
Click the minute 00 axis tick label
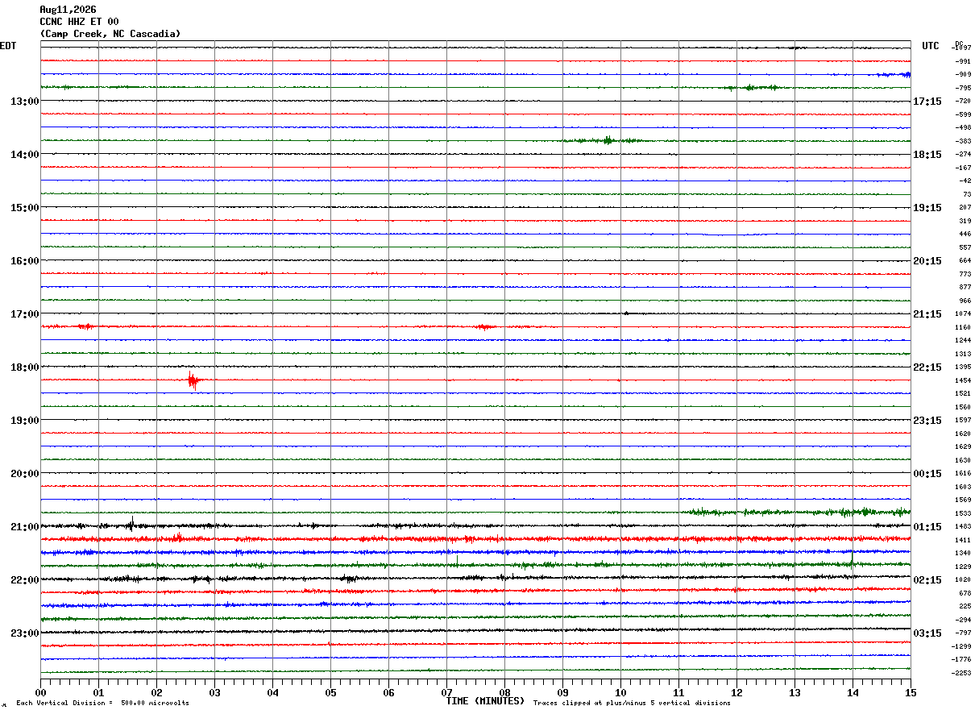point(40,693)
